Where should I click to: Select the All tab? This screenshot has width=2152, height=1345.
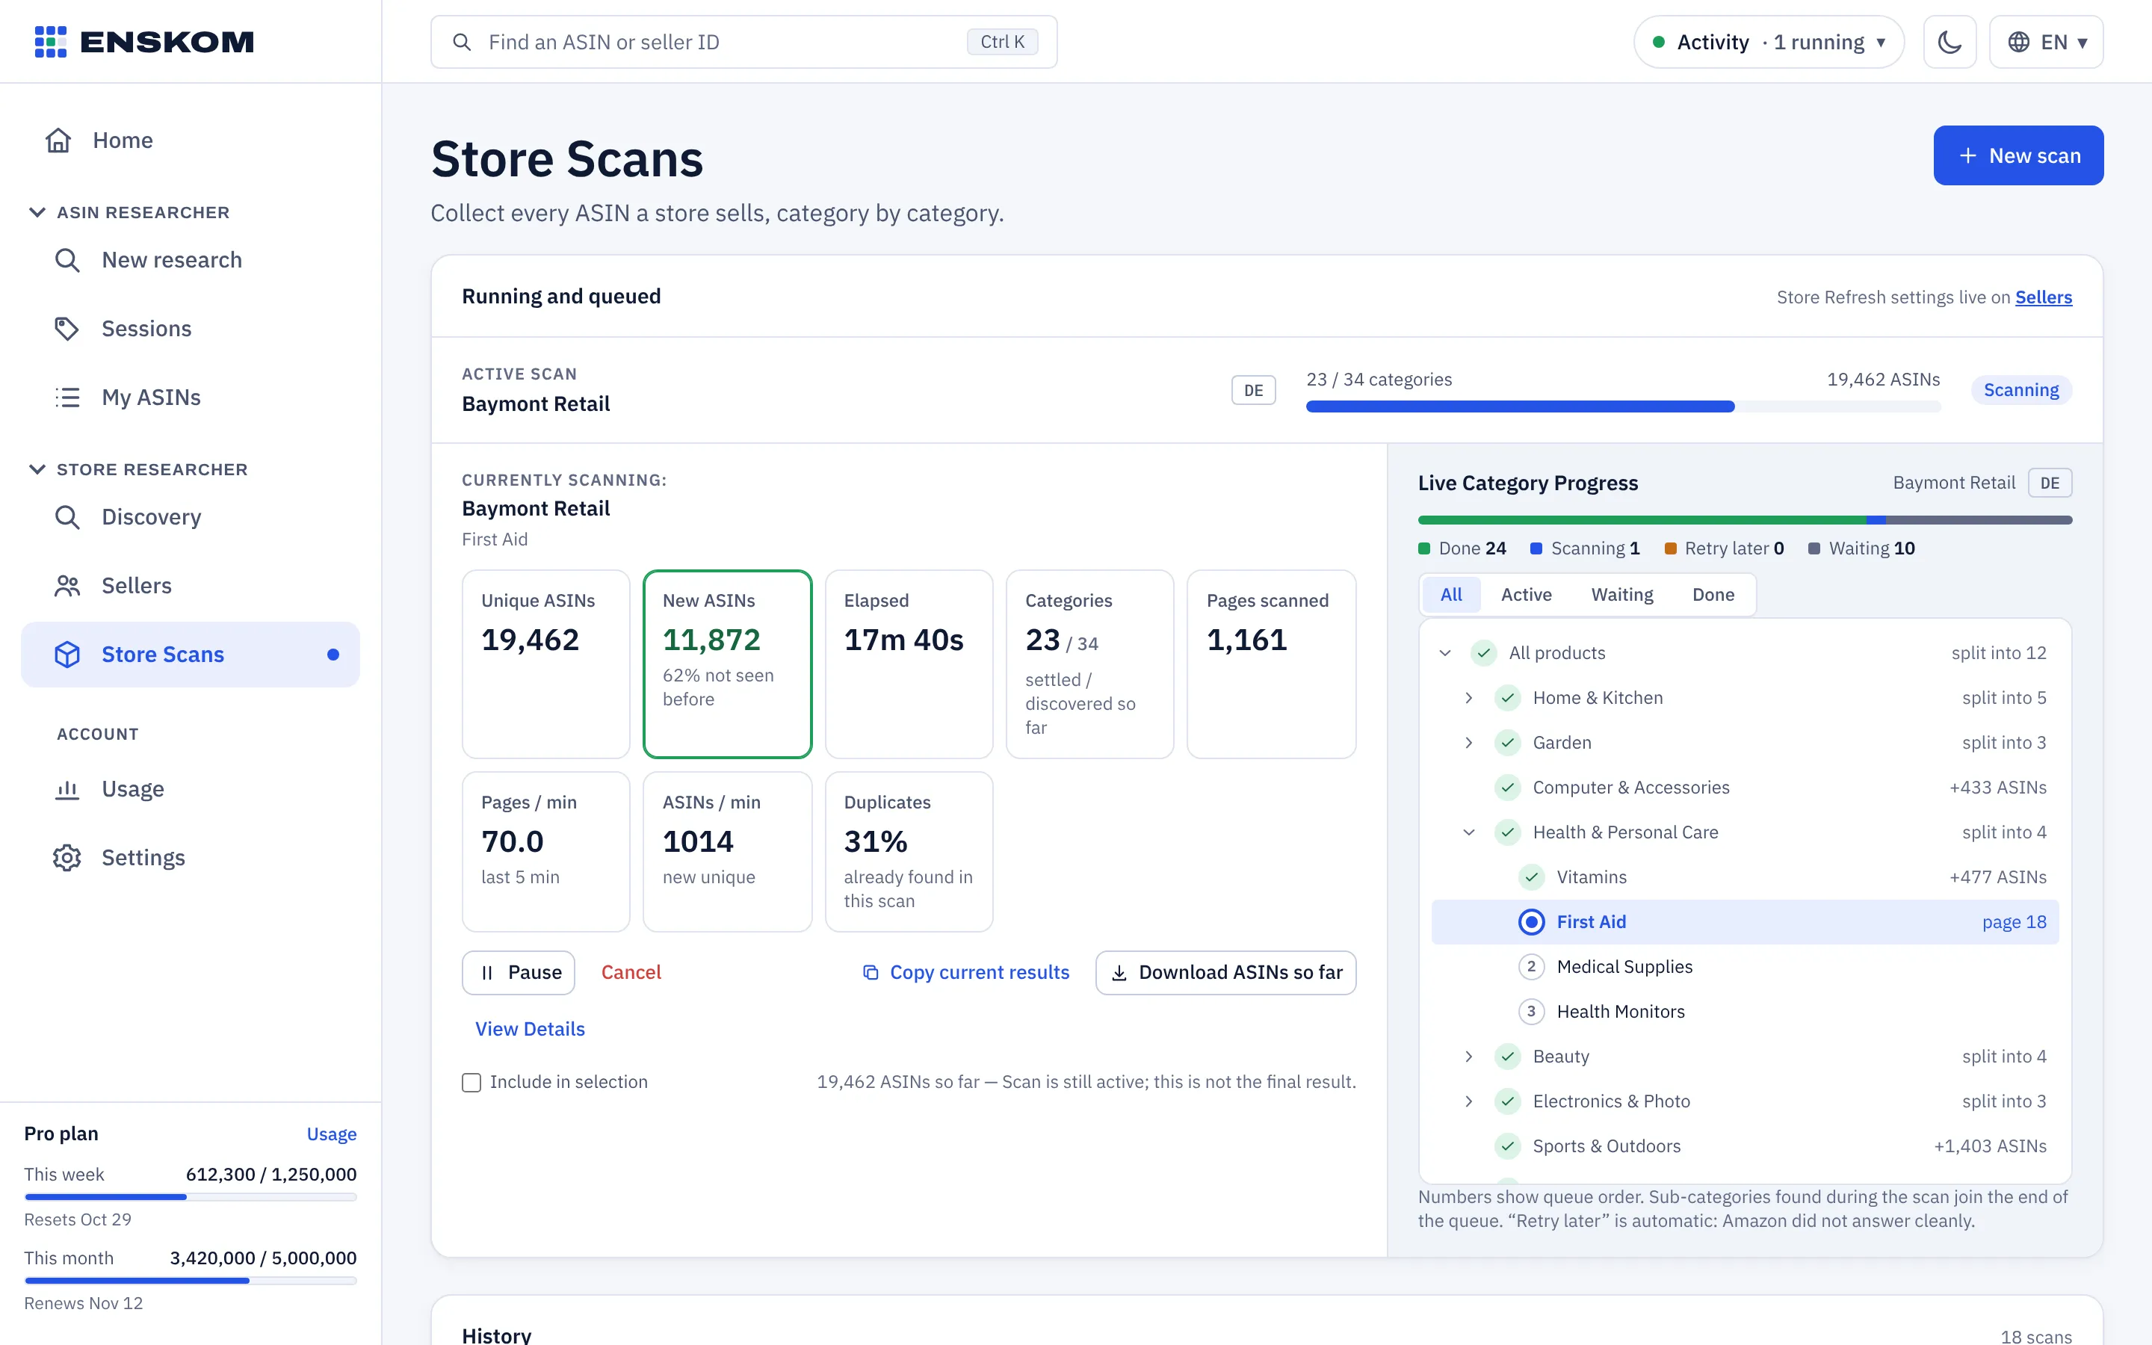click(1450, 594)
